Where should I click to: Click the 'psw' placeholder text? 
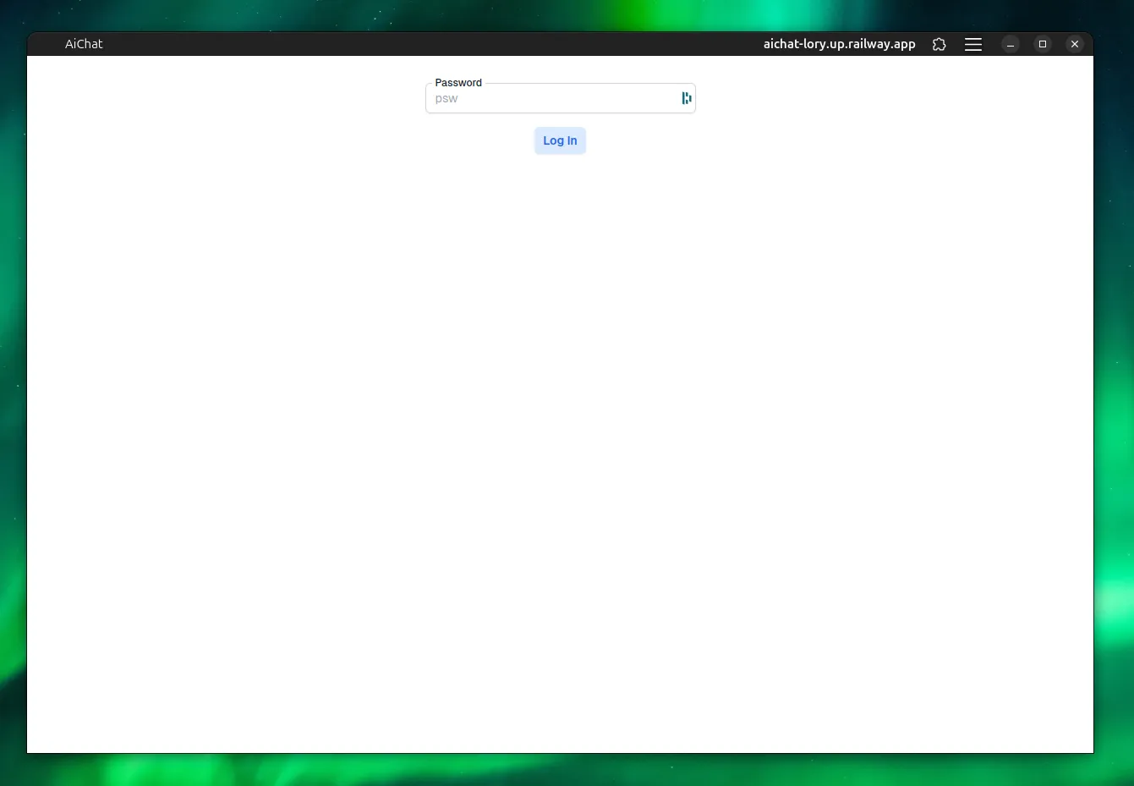pyautogui.click(x=446, y=99)
